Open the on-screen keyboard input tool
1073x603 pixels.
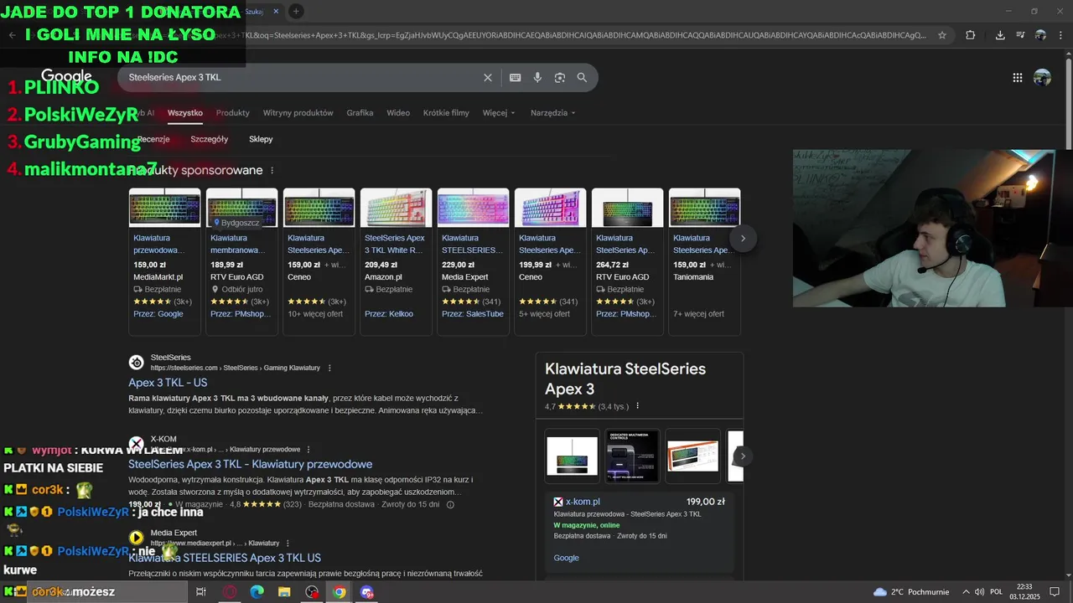516,77
